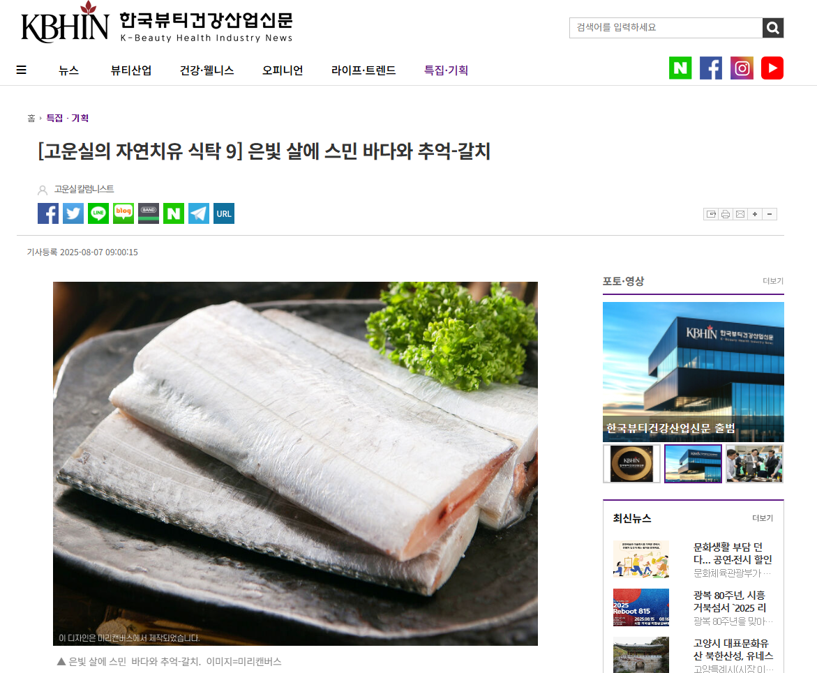Click 더보기 next to 최신뉴스
This screenshot has width=817, height=673.
coord(763,517)
